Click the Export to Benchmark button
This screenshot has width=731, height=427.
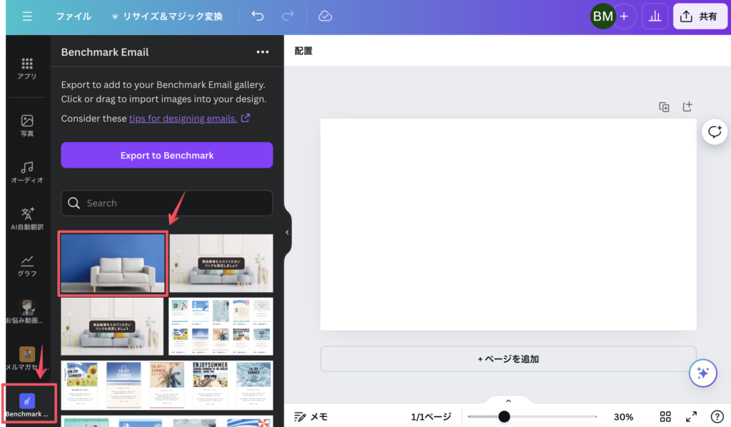coord(167,155)
